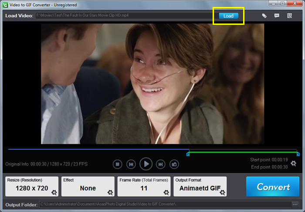This screenshot has height=212, width=305.
Task: Click the End point 00:00:30 text
Action: point(269,167)
